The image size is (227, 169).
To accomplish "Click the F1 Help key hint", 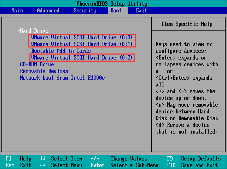I will pos(18,159).
